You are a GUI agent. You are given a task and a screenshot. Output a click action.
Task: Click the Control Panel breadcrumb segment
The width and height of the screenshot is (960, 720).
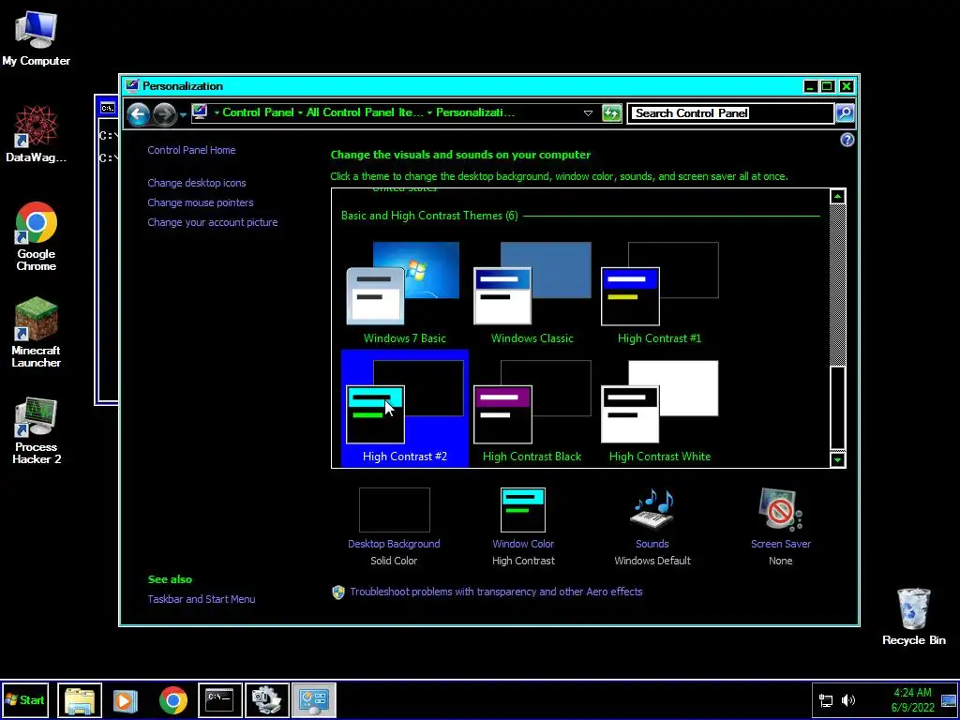pos(258,112)
